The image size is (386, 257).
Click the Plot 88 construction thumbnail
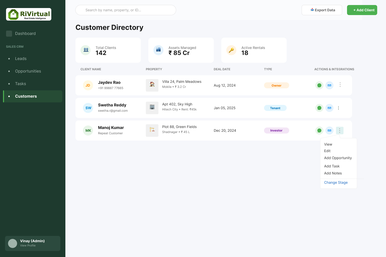(x=152, y=131)
